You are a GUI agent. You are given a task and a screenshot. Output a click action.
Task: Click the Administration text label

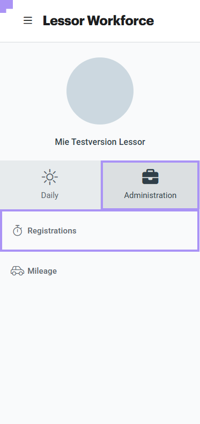coord(150,195)
